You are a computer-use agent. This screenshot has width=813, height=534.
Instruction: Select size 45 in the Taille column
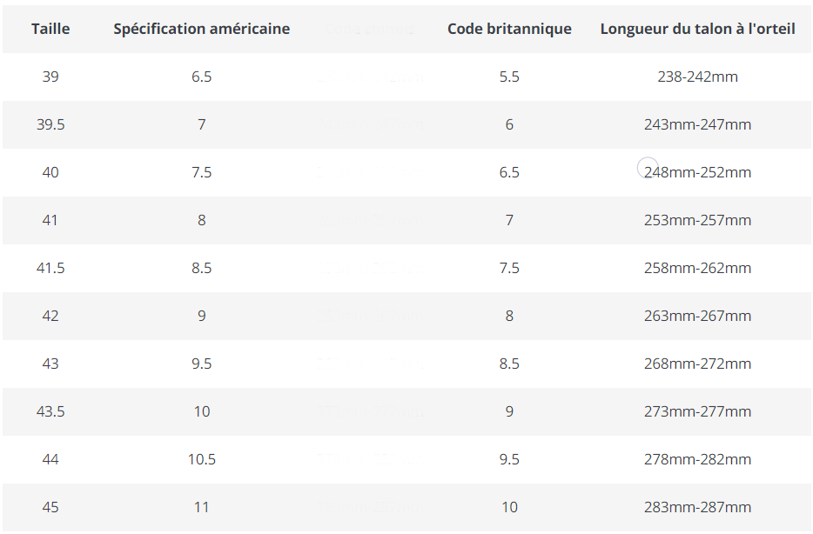pos(50,507)
